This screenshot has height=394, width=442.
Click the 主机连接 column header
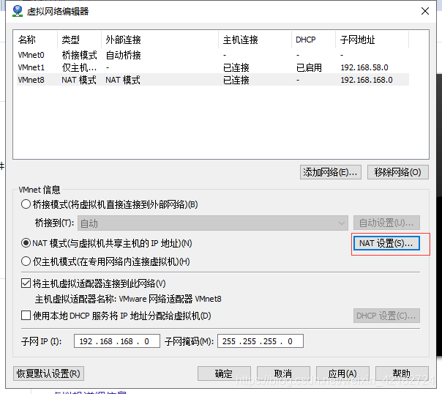255,40
